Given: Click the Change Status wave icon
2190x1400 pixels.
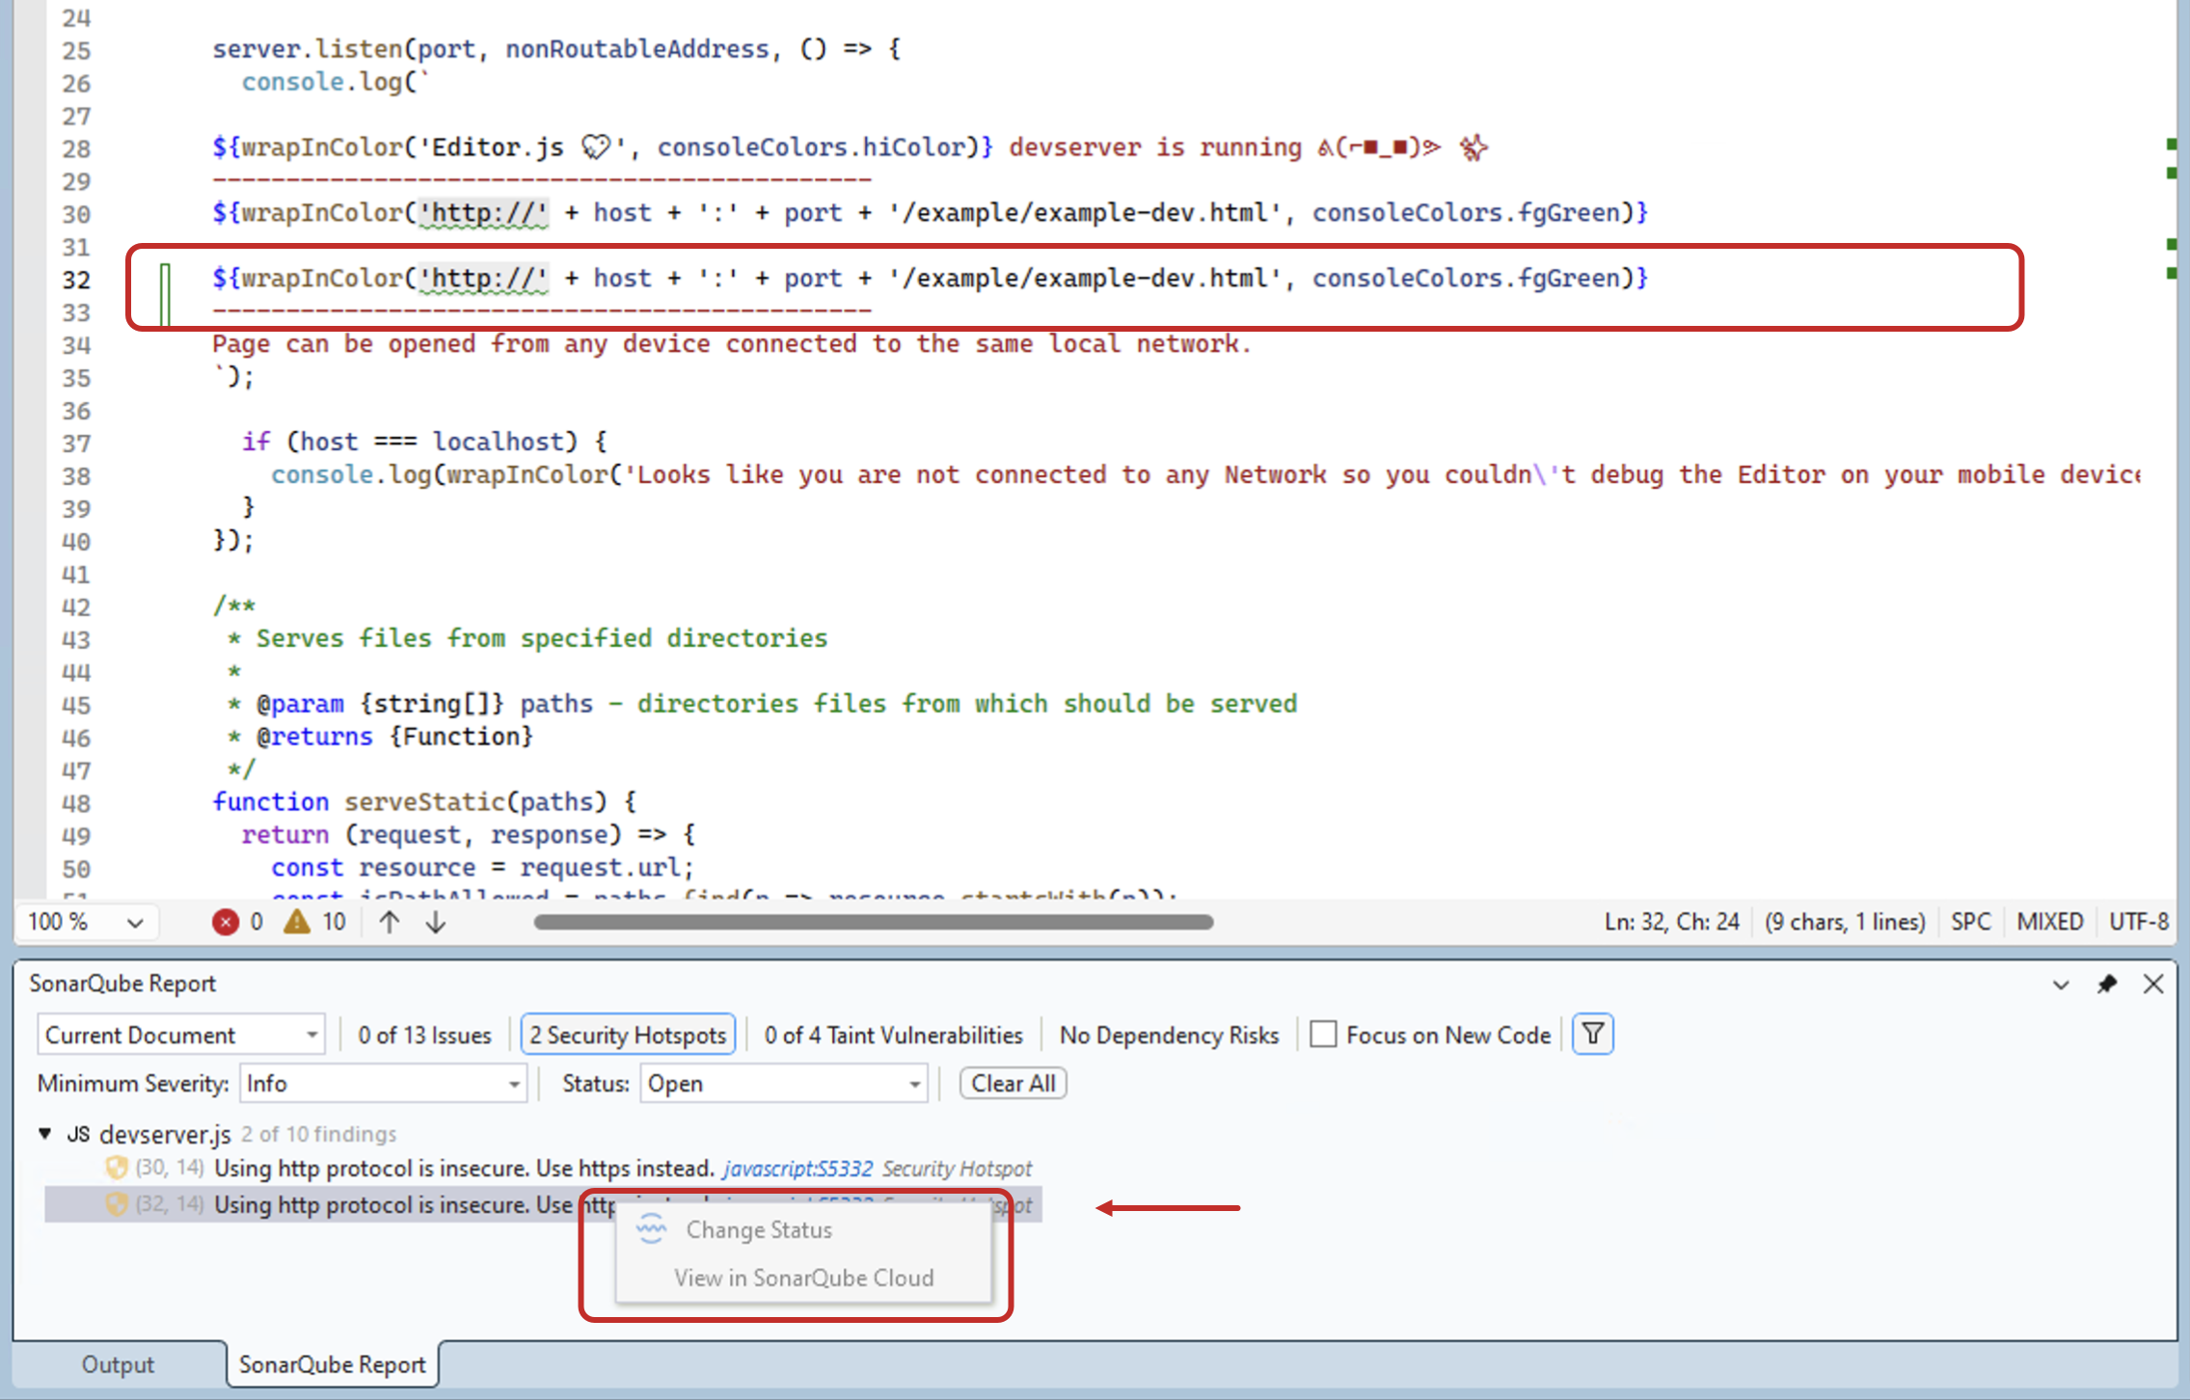Looking at the screenshot, I should pos(651,1229).
